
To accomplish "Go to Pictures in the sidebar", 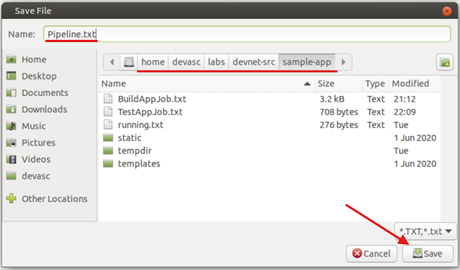I will point(38,142).
